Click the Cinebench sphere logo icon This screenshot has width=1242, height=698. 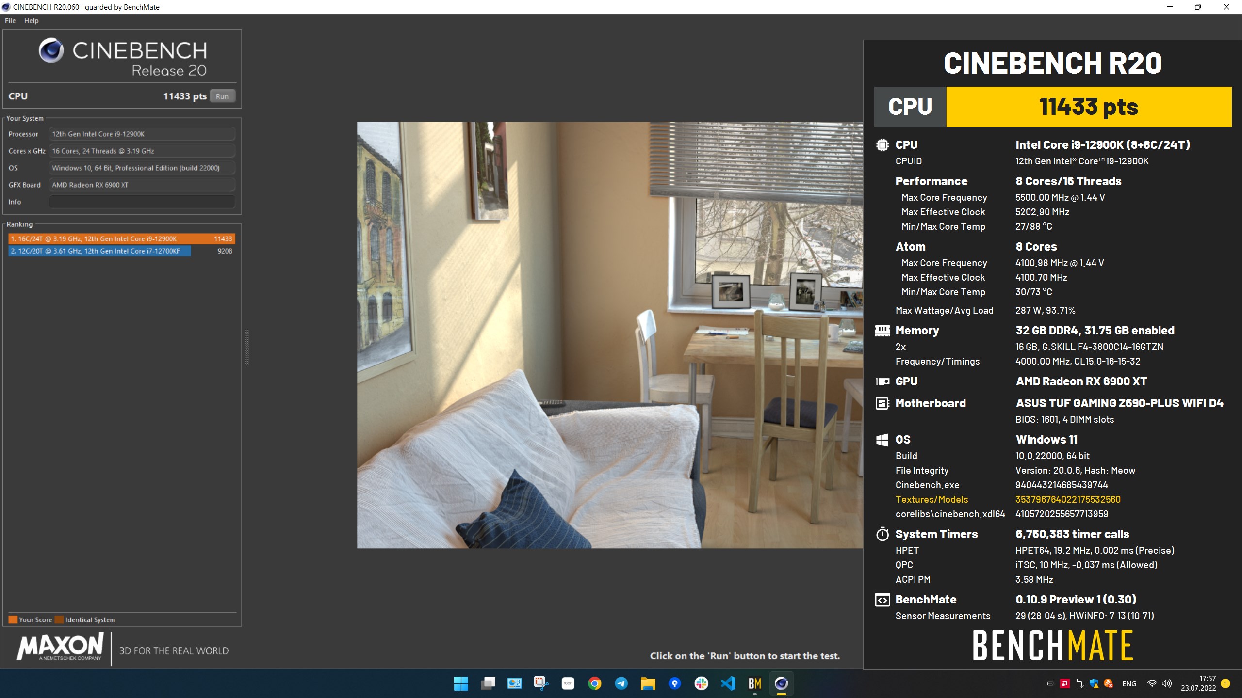click(51, 50)
